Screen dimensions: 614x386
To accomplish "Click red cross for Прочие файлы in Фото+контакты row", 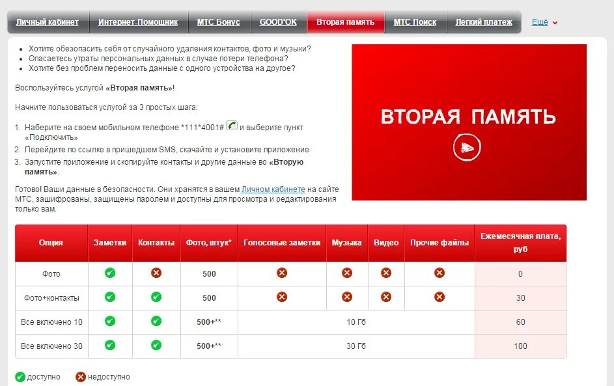I will (x=440, y=297).
